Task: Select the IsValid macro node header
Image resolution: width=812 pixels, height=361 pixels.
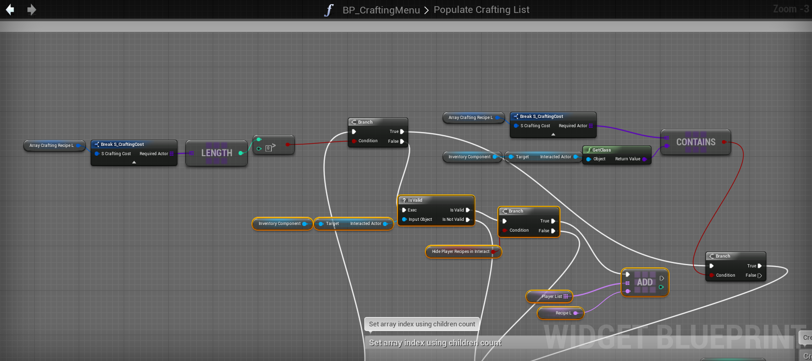Action: 436,200
